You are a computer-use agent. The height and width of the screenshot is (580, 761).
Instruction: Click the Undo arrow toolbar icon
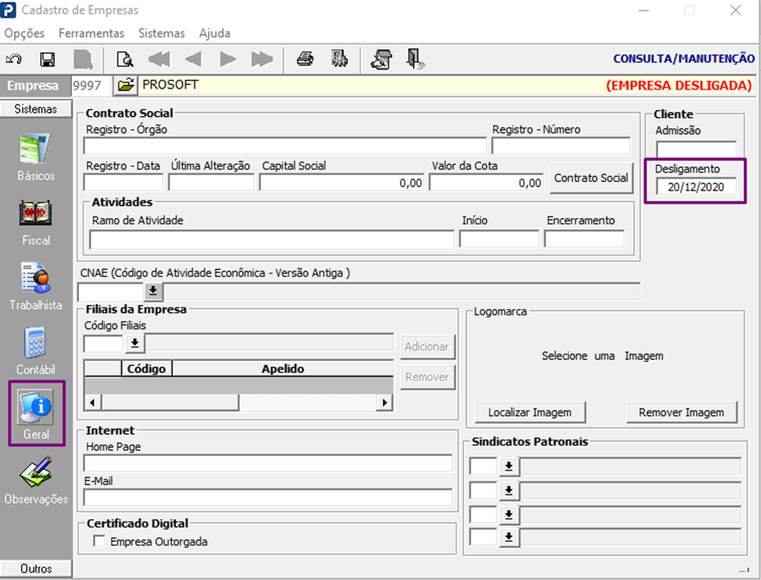click(15, 59)
